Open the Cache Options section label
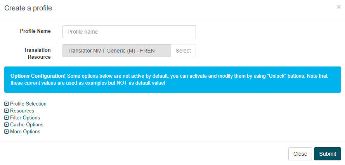The height and width of the screenshot is (165, 345). pos(27,125)
